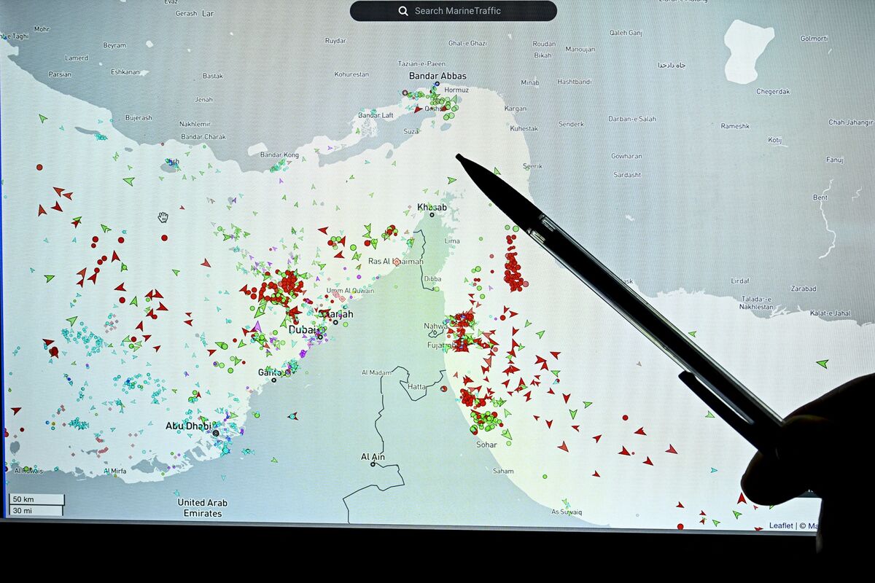The height and width of the screenshot is (583, 875).
Task: Open the Leaflet attribution link
Action: click(780, 525)
